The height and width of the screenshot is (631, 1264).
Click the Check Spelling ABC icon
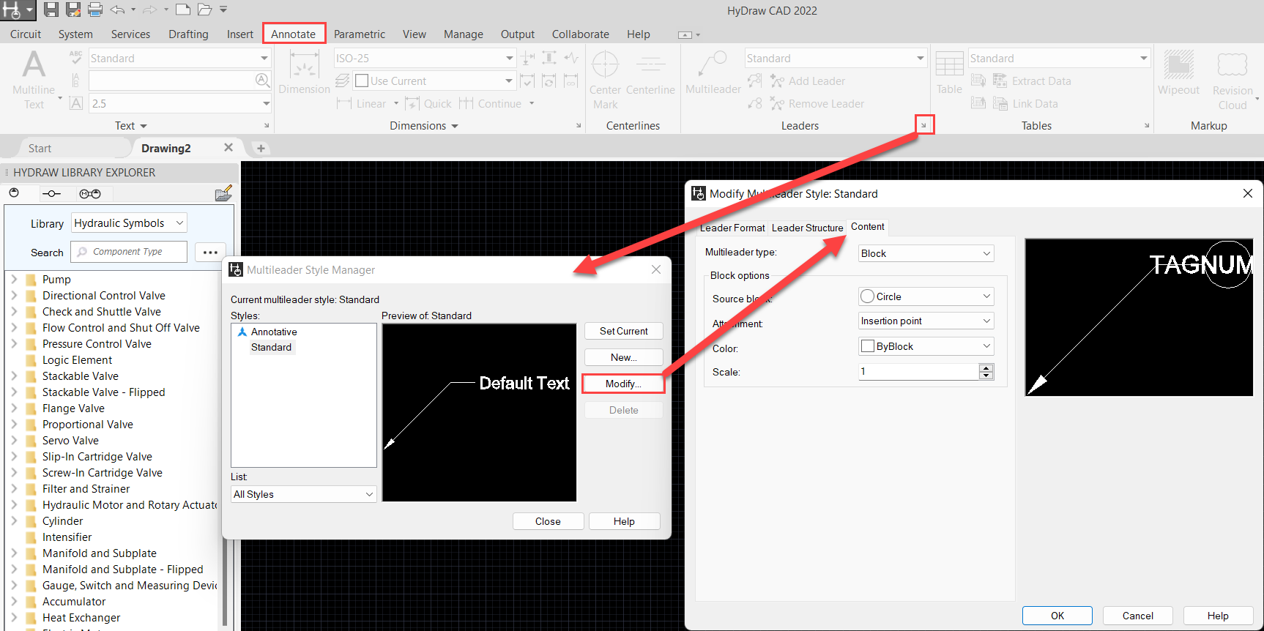pyautogui.click(x=75, y=57)
